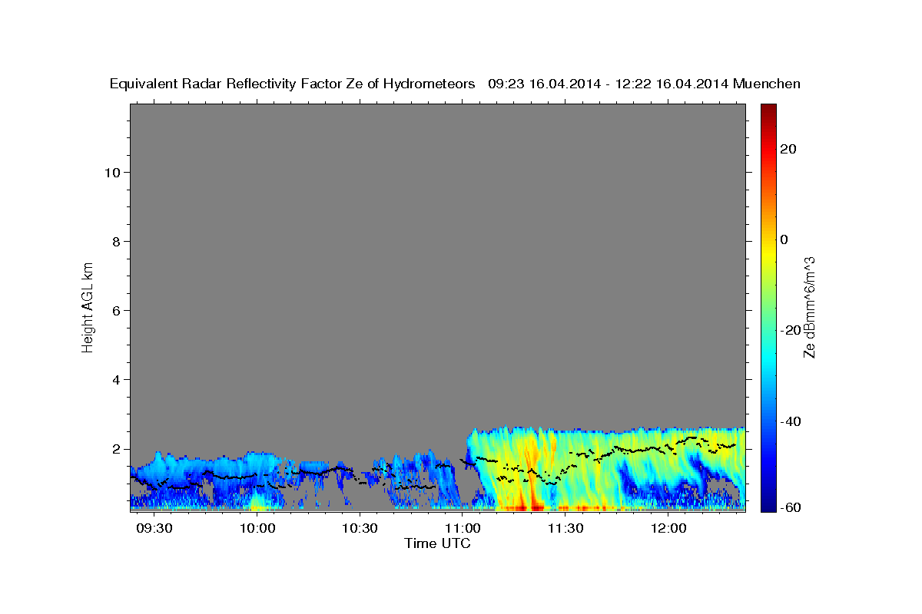Click the 11:00 time tick label
Image resolution: width=922 pixels, height=614 pixels.
coord(463,529)
